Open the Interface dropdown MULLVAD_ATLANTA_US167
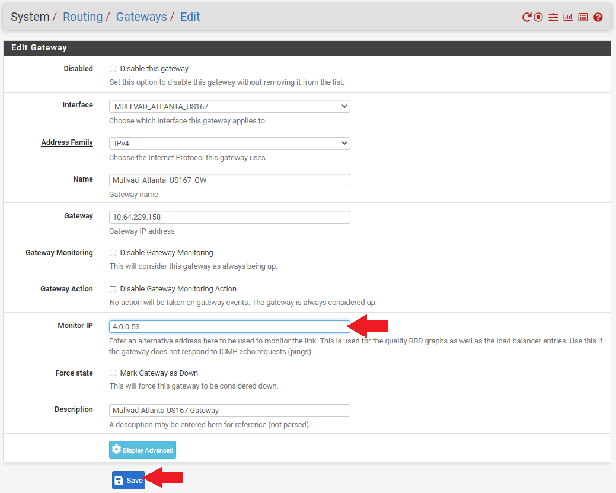 point(229,106)
